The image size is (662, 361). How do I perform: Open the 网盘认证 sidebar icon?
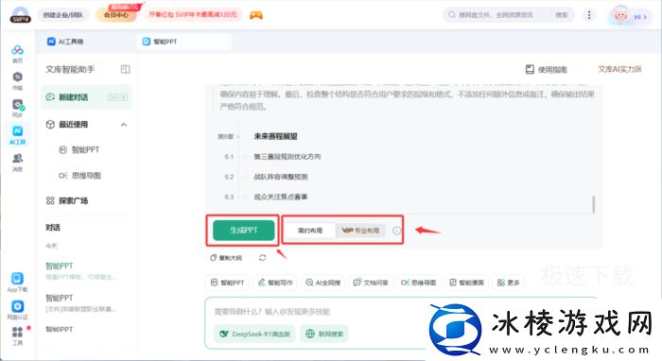[x=17, y=310]
